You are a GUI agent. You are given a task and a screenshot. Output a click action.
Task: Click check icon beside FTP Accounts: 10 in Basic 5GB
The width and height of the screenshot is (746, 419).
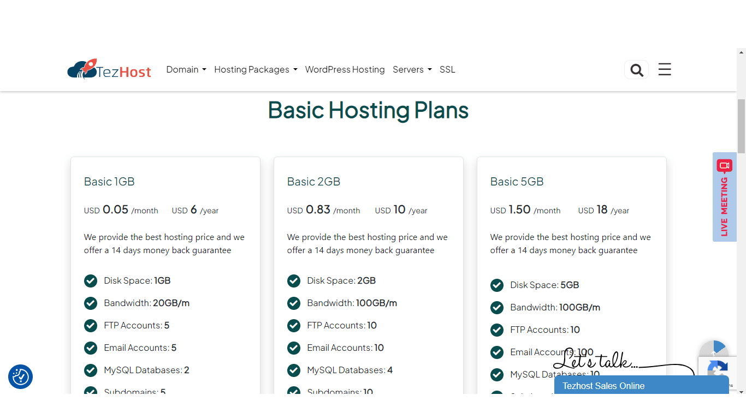pyautogui.click(x=497, y=330)
